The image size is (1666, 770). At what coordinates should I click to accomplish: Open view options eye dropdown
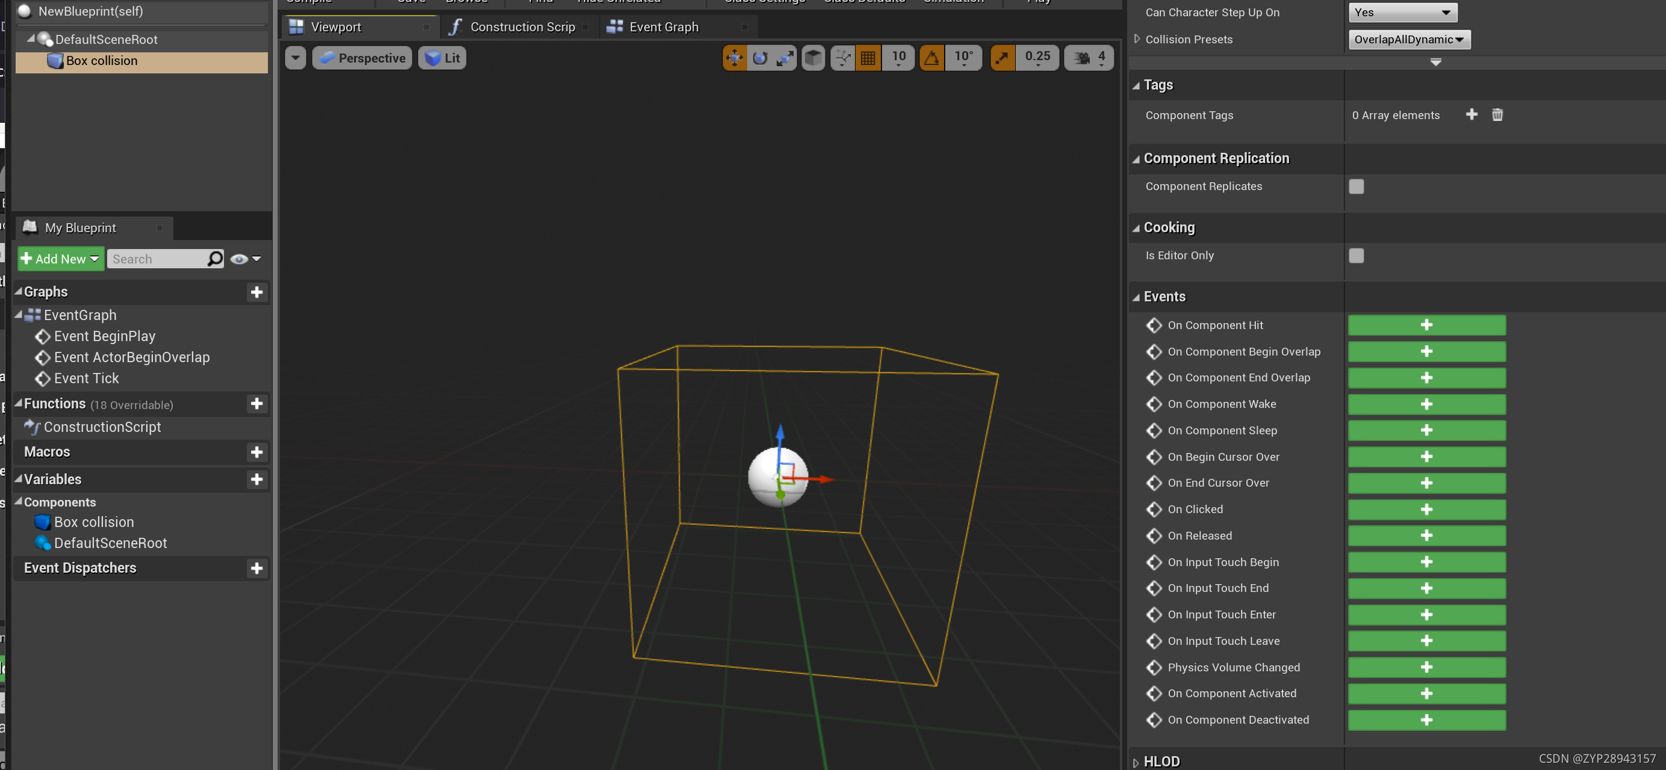click(245, 259)
